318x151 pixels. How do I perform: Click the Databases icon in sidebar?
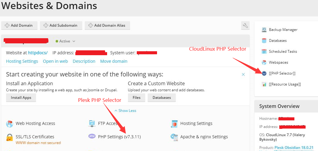(264, 41)
